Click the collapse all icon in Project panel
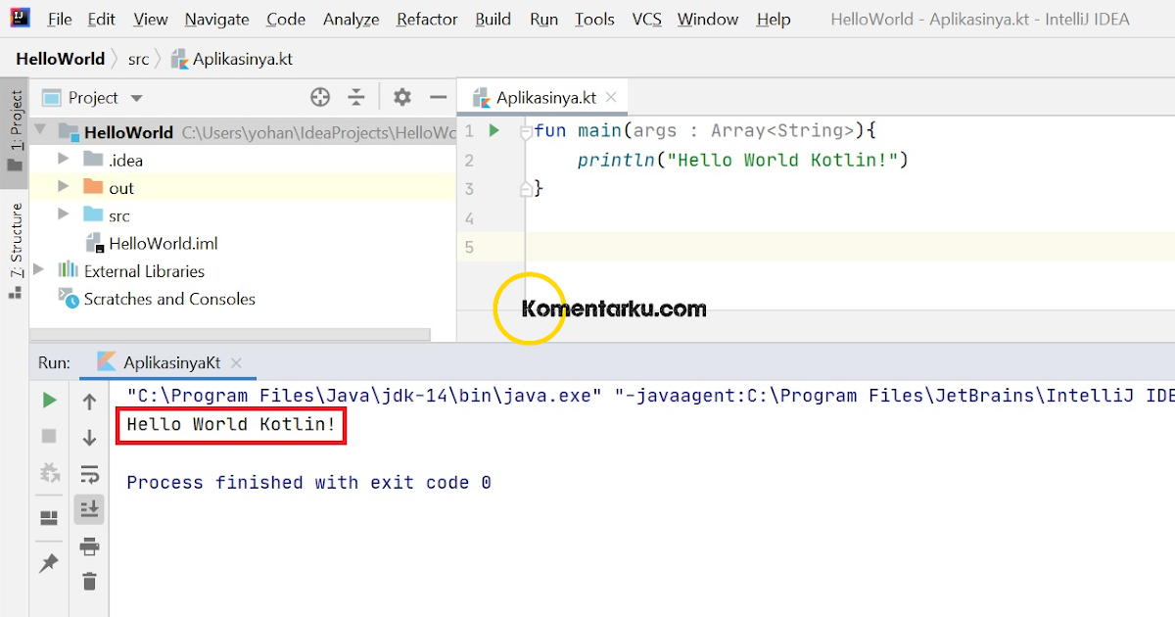The width and height of the screenshot is (1175, 617). 356,97
